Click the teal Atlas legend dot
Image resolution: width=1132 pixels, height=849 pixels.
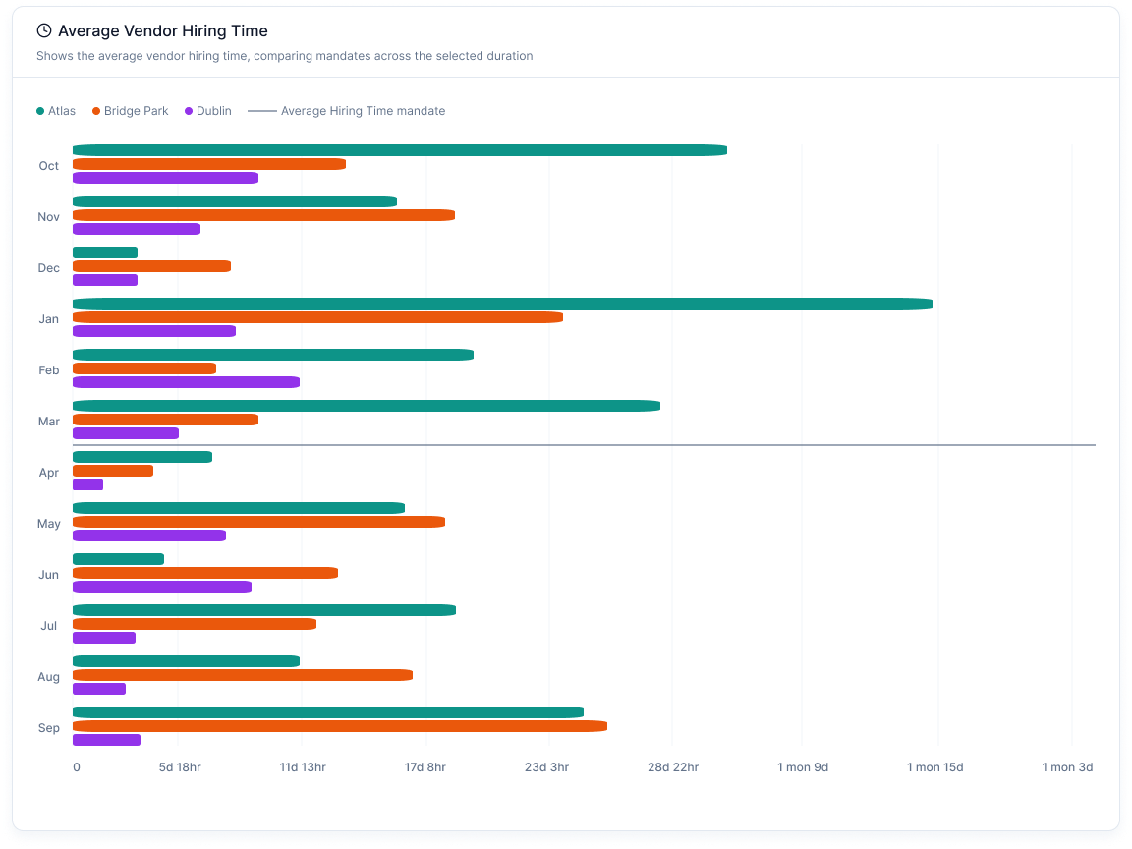(x=40, y=111)
